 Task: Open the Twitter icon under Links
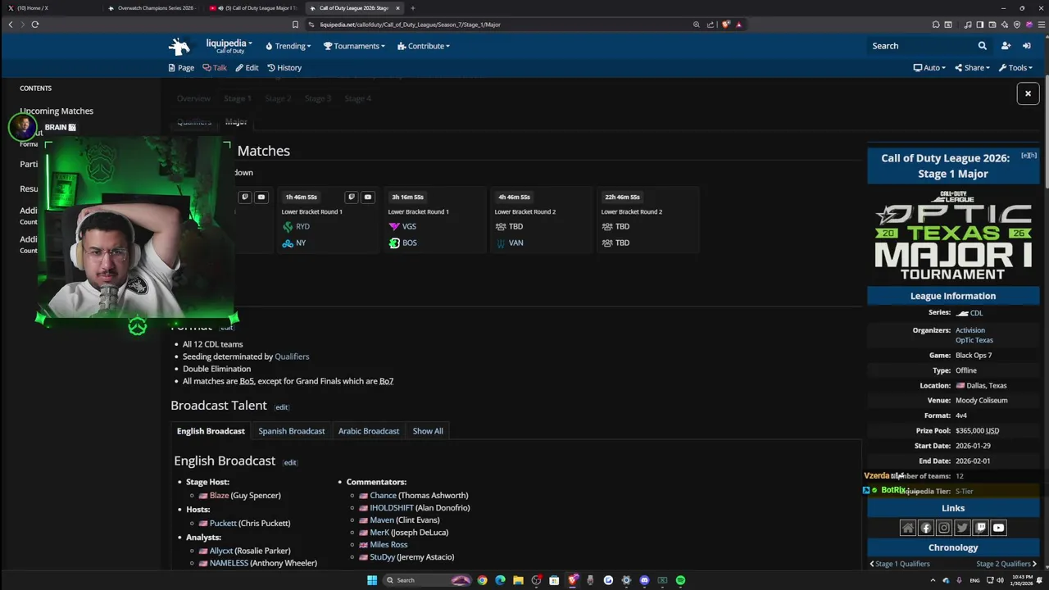(x=962, y=528)
